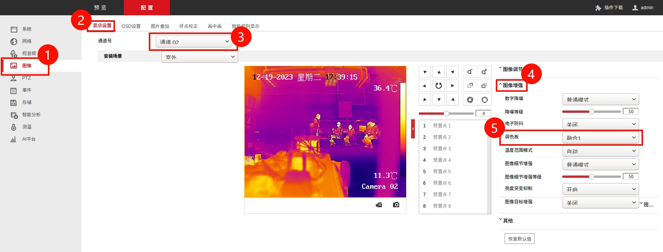This screenshot has width=663, height=252.
Task: Click the zoom out magnifier icon
Action: point(470,72)
